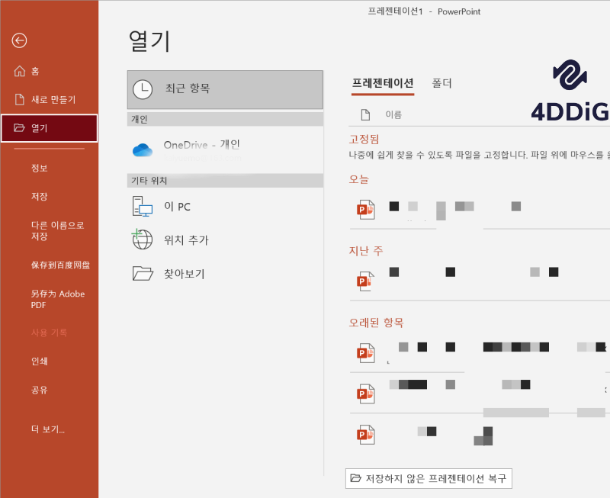Go to 홈 in sidebar

point(49,71)
